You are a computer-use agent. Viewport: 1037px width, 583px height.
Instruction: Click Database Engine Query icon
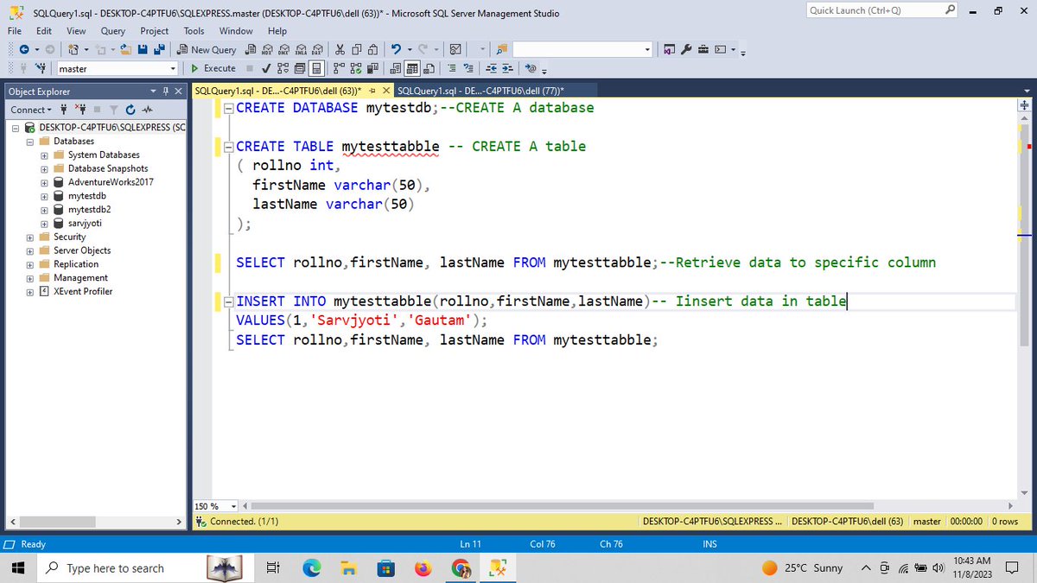tap(251, 50)
